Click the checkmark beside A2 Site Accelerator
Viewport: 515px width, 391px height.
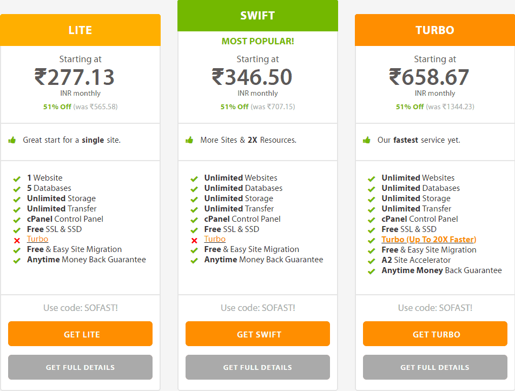pos(372,261)
